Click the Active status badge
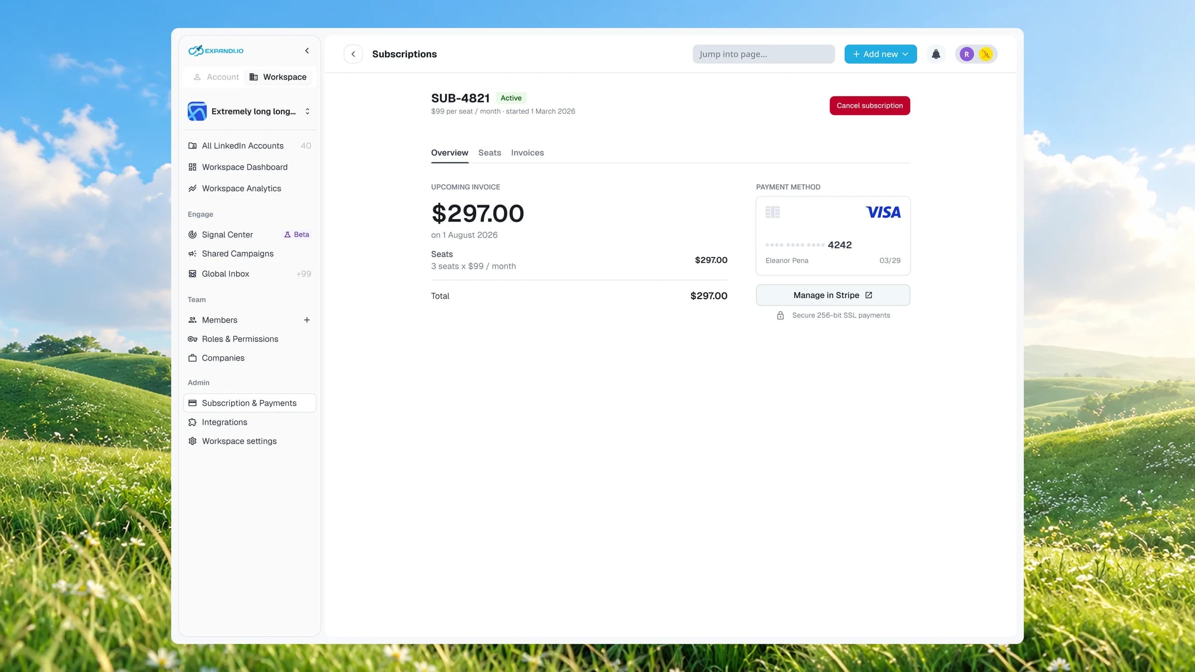The height and width of the screenshot is (672, 1195). pos(511,98)
